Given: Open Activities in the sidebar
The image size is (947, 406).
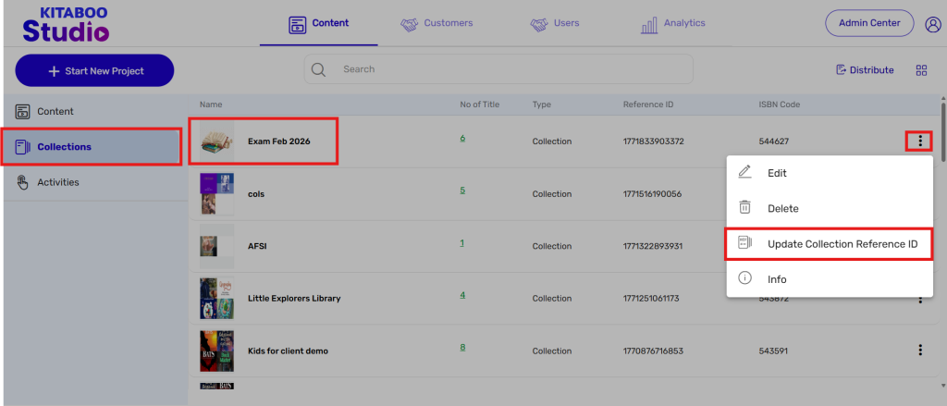Looking at the screenshot, I should 57,182.
